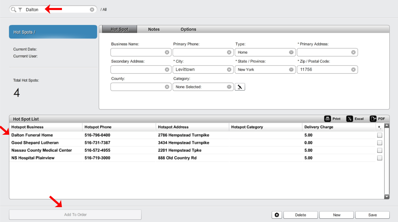The image size is (398, 222).
Task: Click address 888 Old Country Rd
Action: (177, 158)
